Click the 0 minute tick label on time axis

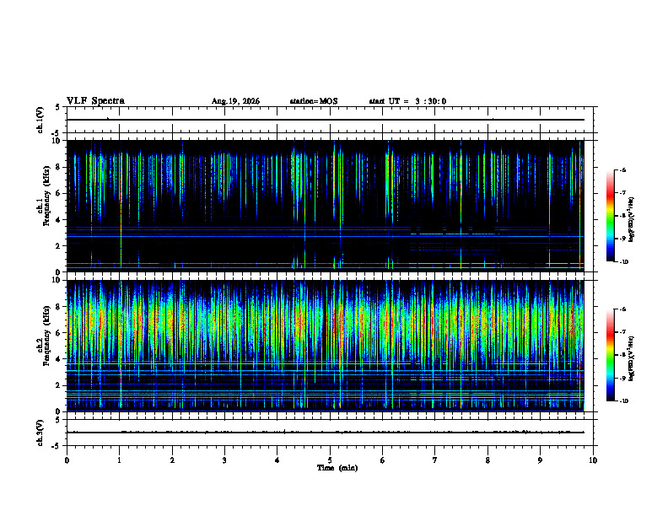pos(67,460)
